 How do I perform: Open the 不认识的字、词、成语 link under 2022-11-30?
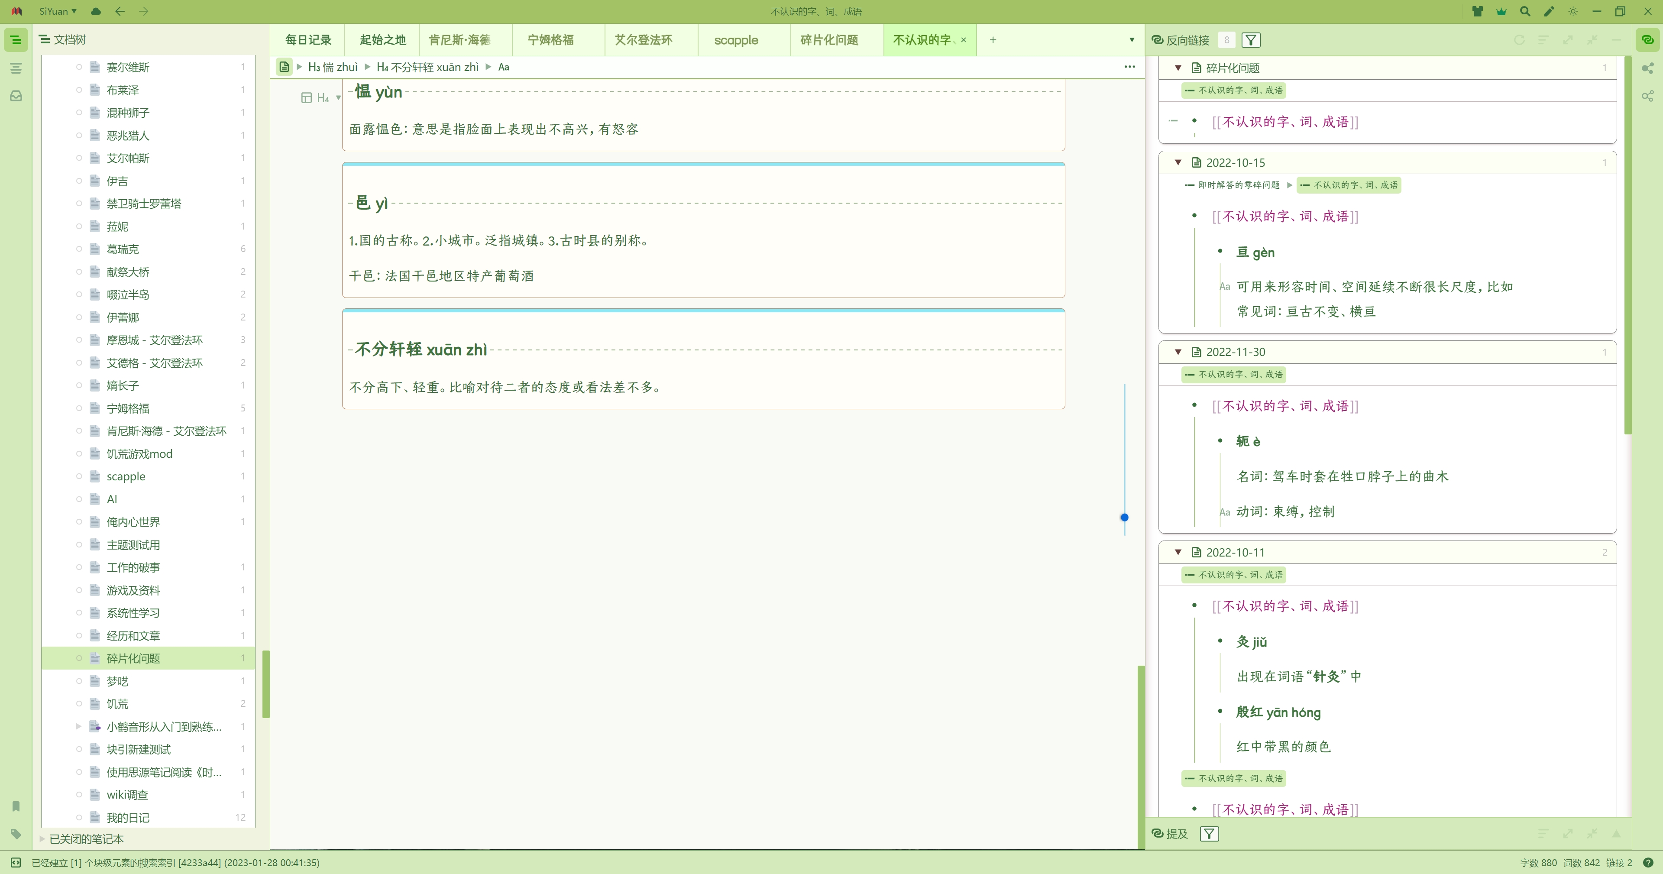point(1284,406)
